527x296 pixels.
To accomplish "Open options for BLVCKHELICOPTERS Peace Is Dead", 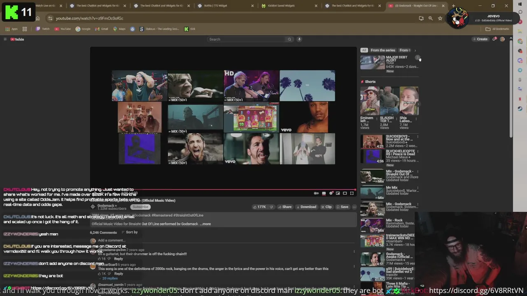I will pyautogui.click(x=417, y=152).
